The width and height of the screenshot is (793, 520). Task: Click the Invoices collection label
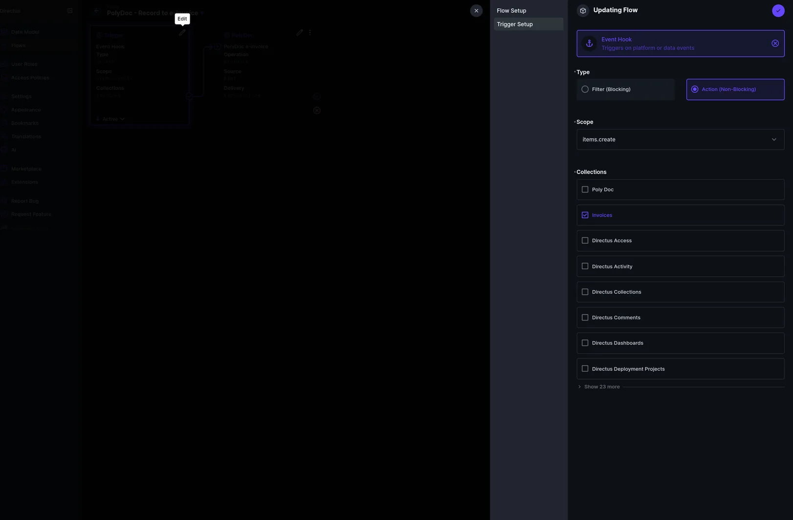(x=602, y=215)
